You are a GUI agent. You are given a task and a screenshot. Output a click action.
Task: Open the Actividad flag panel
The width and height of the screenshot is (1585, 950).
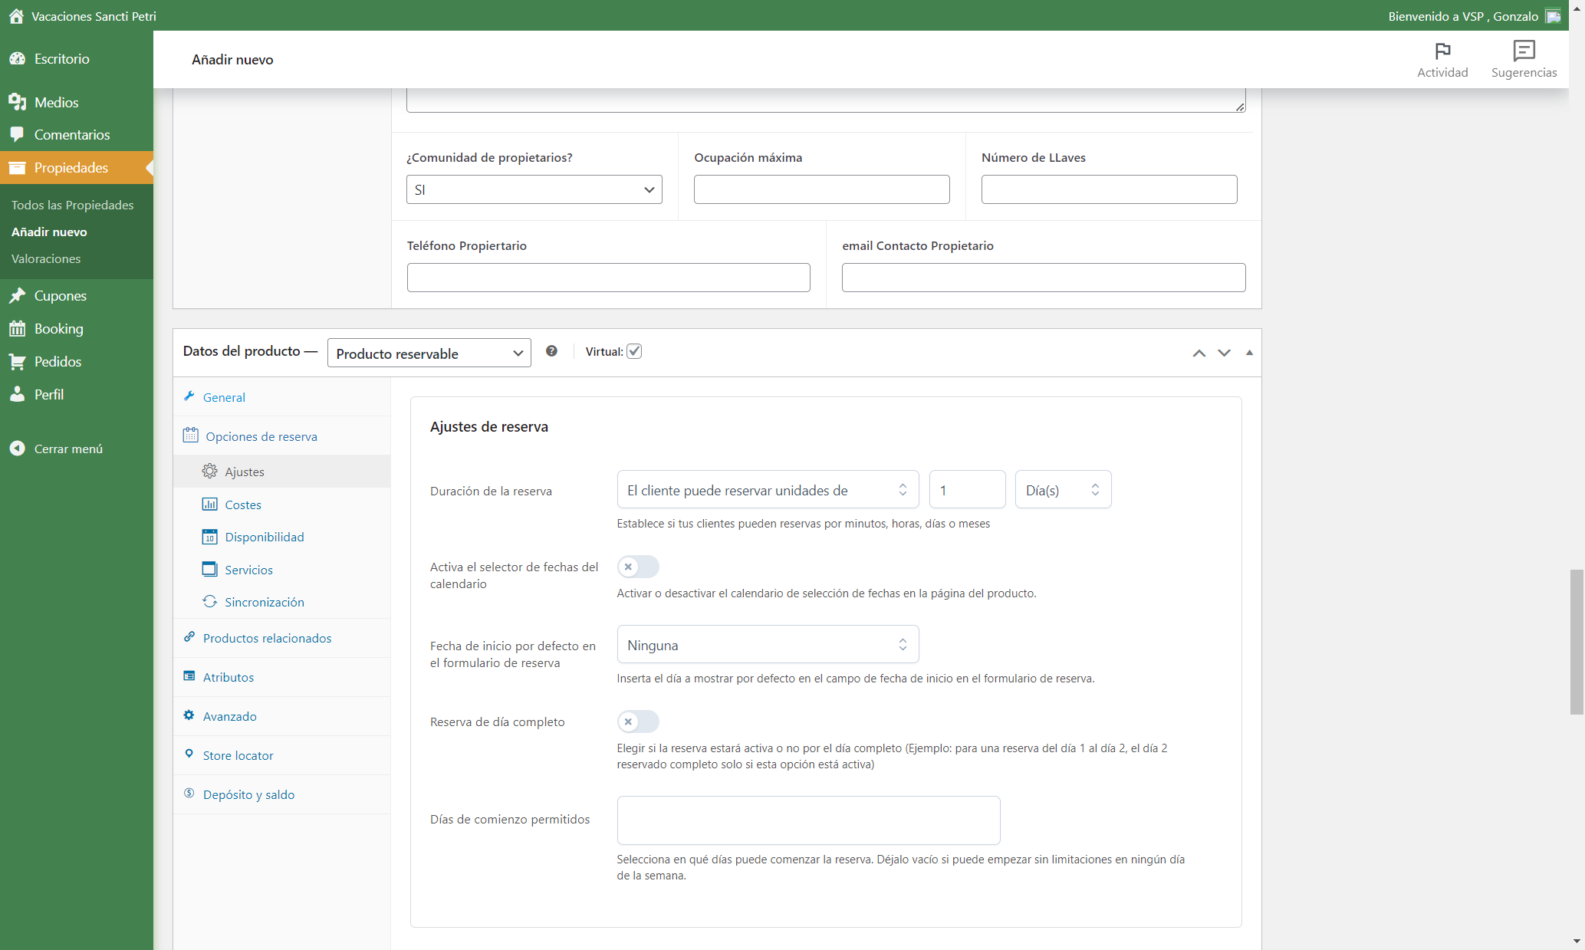[1442, 60]
